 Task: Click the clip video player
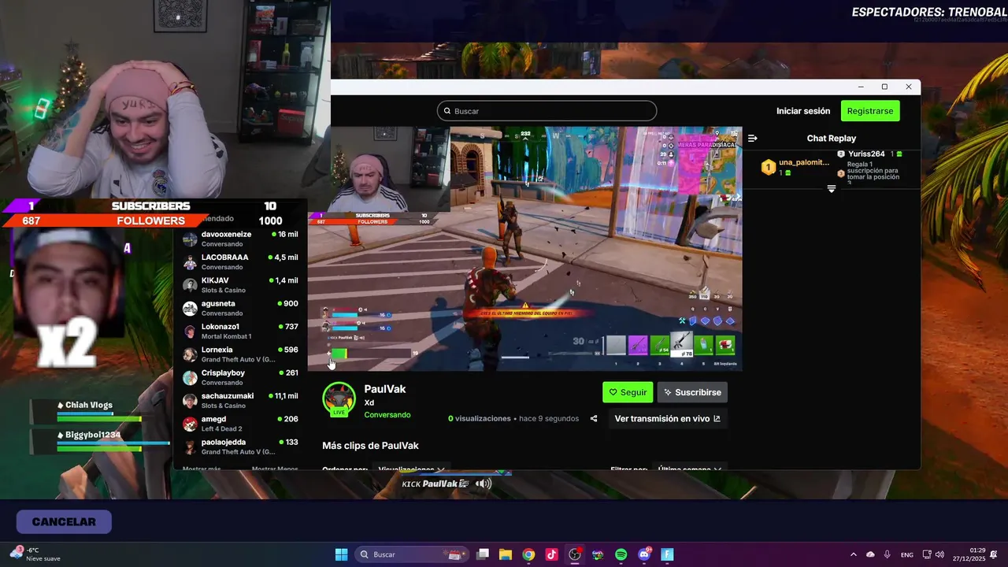(524, 248)
